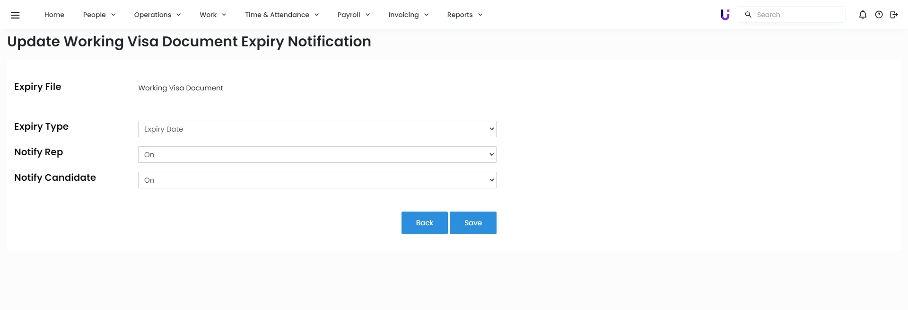Open the help question mark icon
Viewport: 908px width, 310px height.
(x=879, y=15)
